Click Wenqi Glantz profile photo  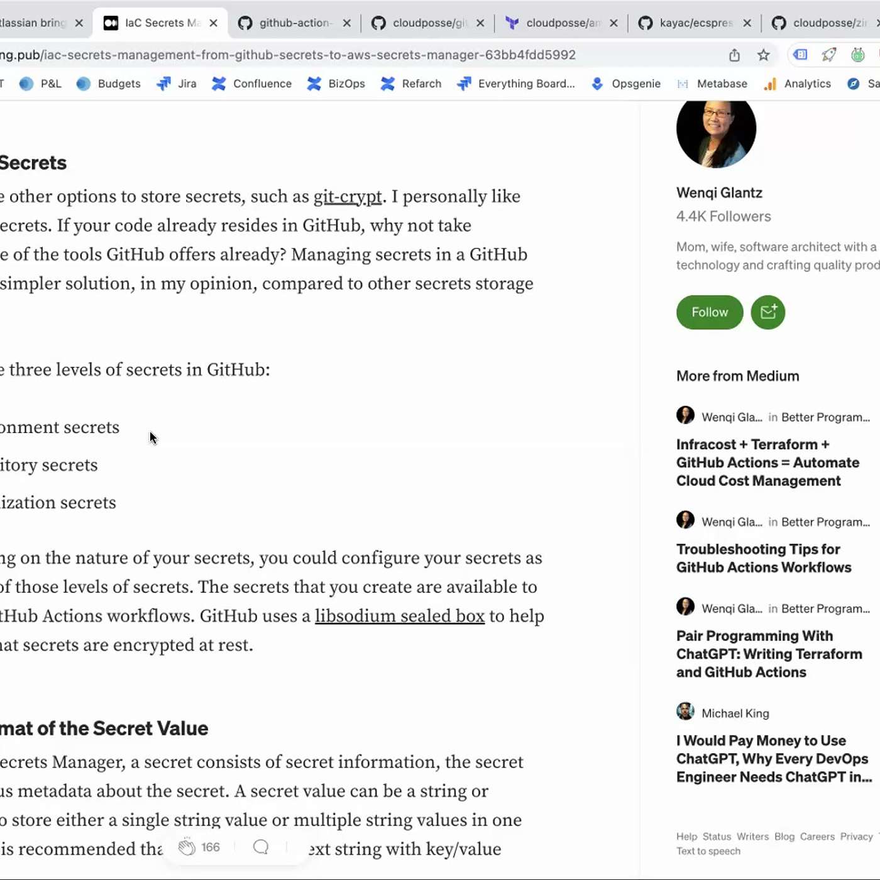pos(716,131)
